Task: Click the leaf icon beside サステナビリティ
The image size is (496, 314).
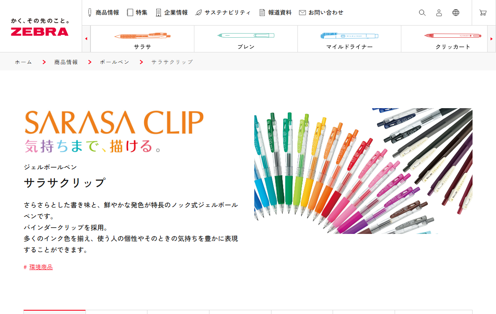Action: click(198, 13)
